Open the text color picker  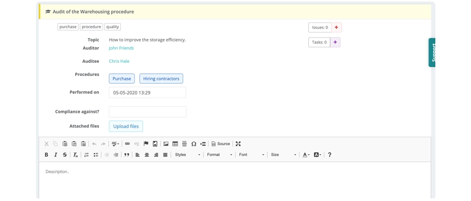coord(306,155)
